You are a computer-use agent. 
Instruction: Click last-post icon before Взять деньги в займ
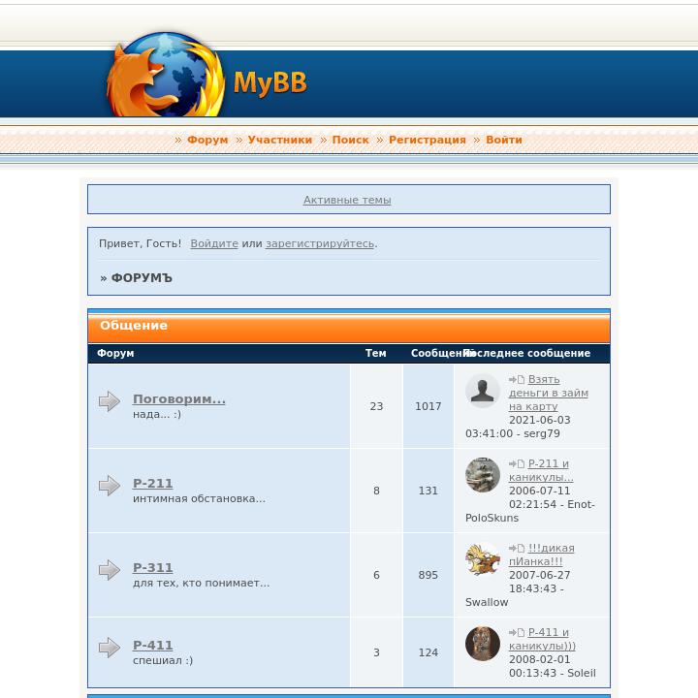[517, 379]
